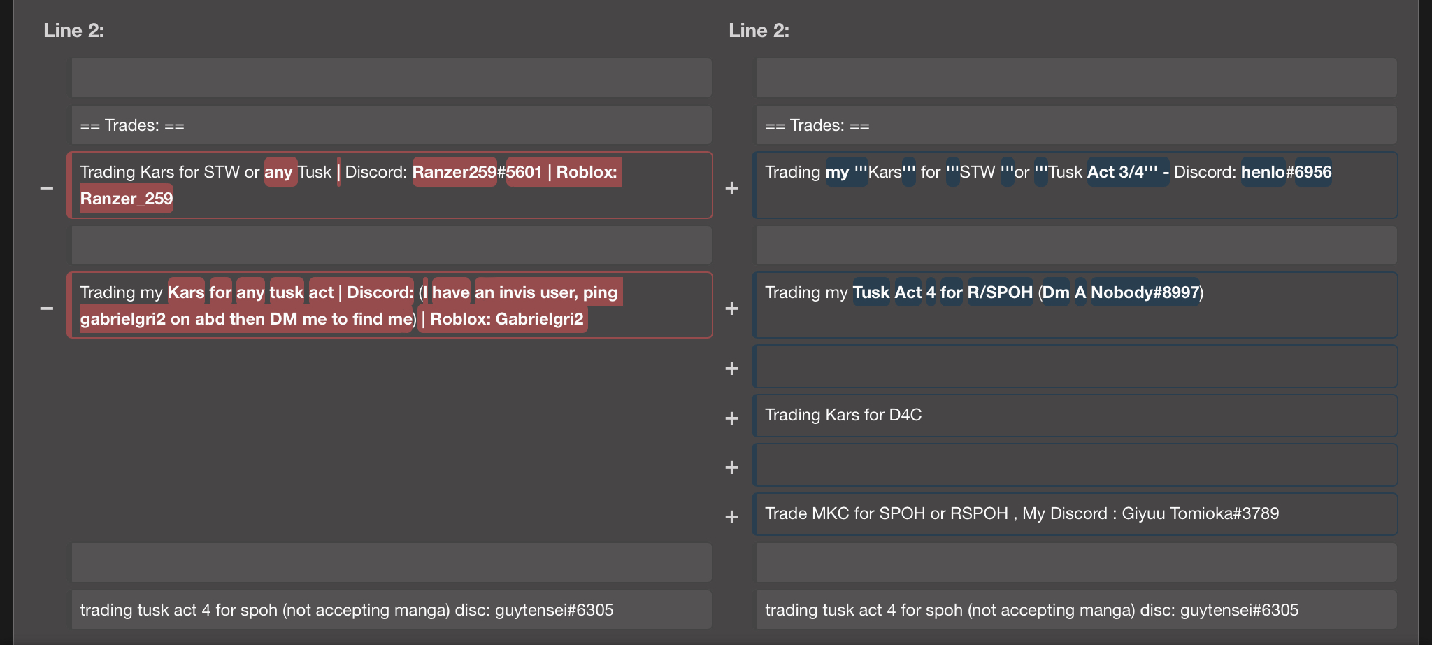Click the plus marker beside the henlo#6956 line
1432x645 pixels.
pos(732,188)
